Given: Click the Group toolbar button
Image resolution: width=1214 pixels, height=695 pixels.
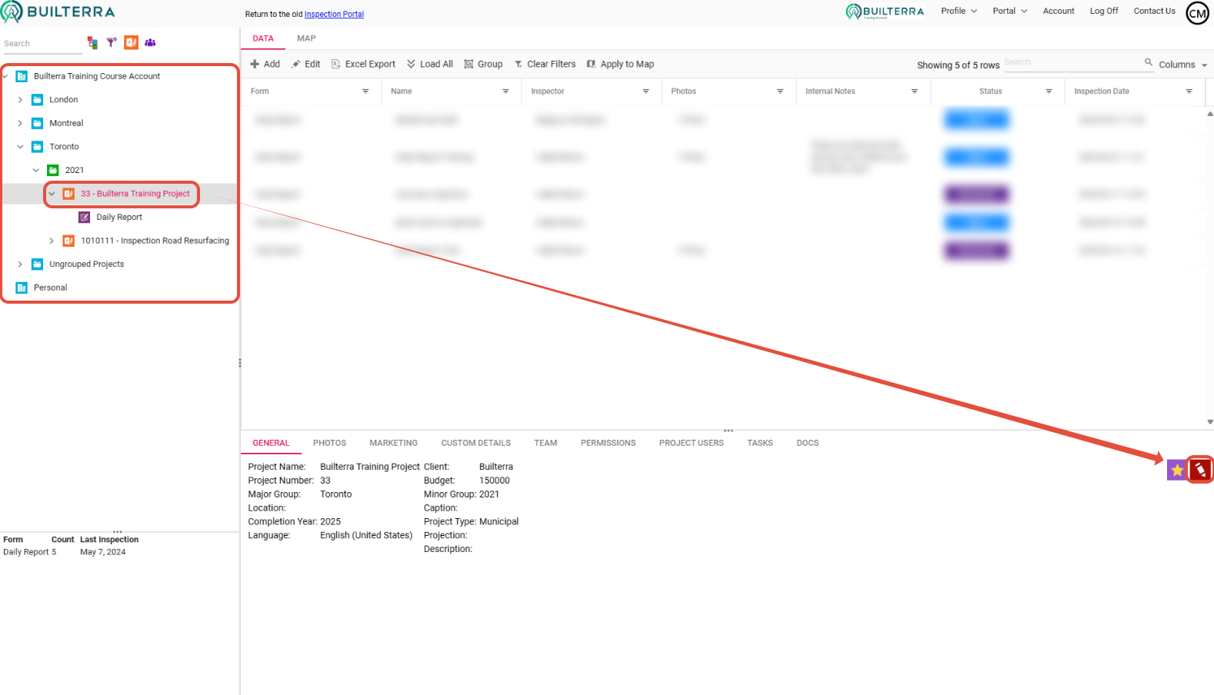Looking at the screenshot, I should tap(483, 65).
